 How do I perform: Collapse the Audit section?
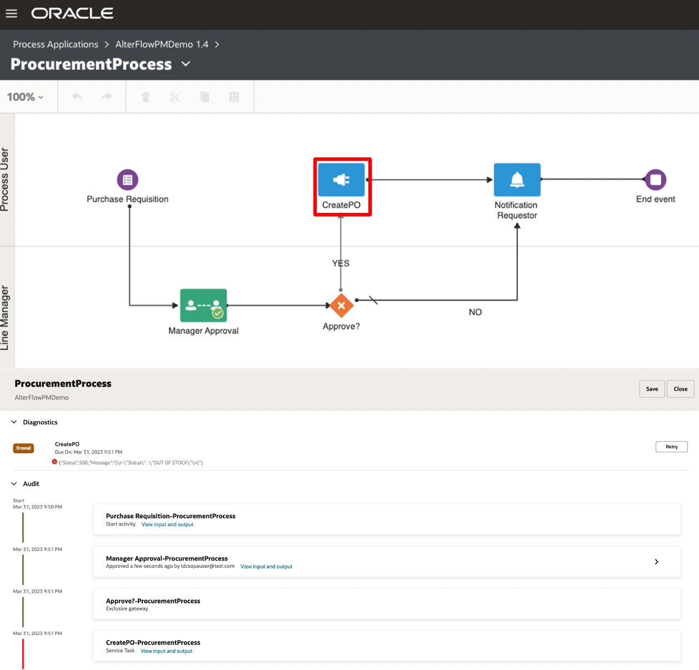14,484
